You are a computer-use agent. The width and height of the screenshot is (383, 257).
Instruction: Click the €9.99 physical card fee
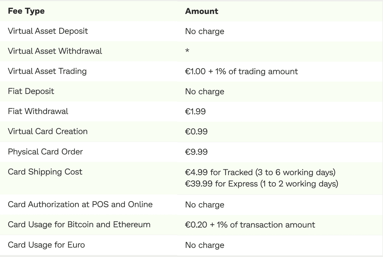point(196,152)
